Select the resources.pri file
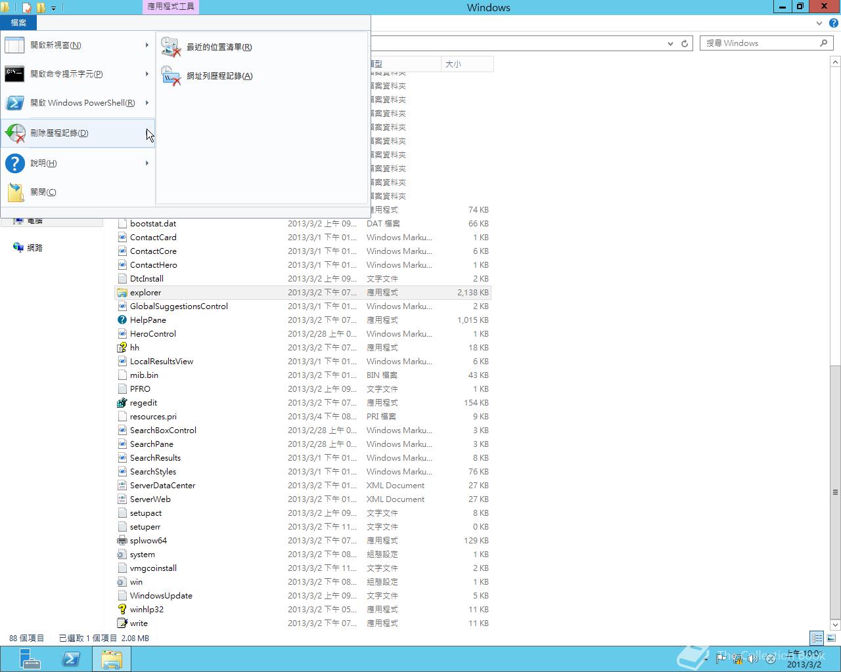841x672 pixels. 303,417
